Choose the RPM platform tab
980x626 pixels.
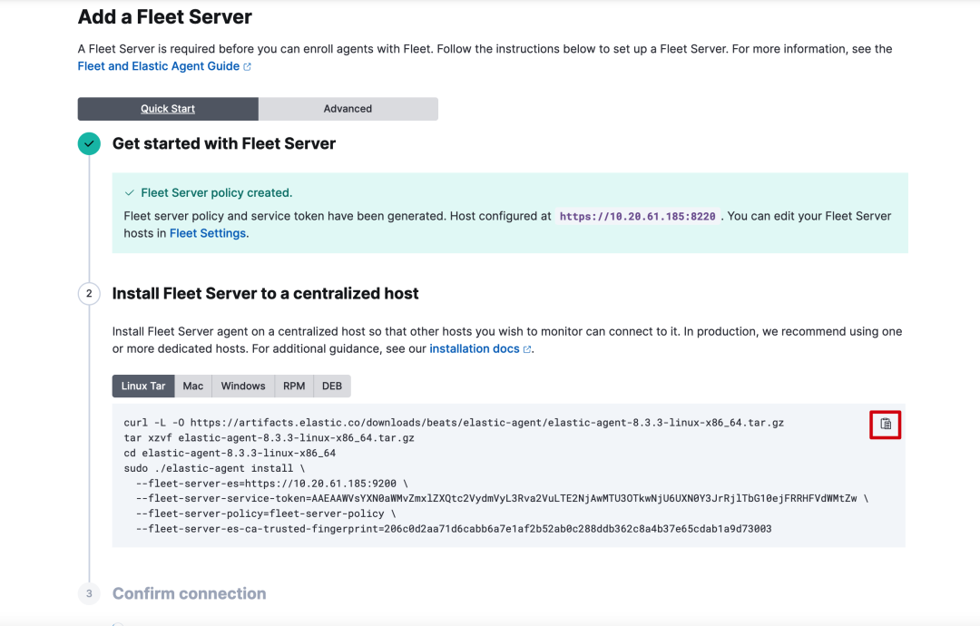click(294, 386)
